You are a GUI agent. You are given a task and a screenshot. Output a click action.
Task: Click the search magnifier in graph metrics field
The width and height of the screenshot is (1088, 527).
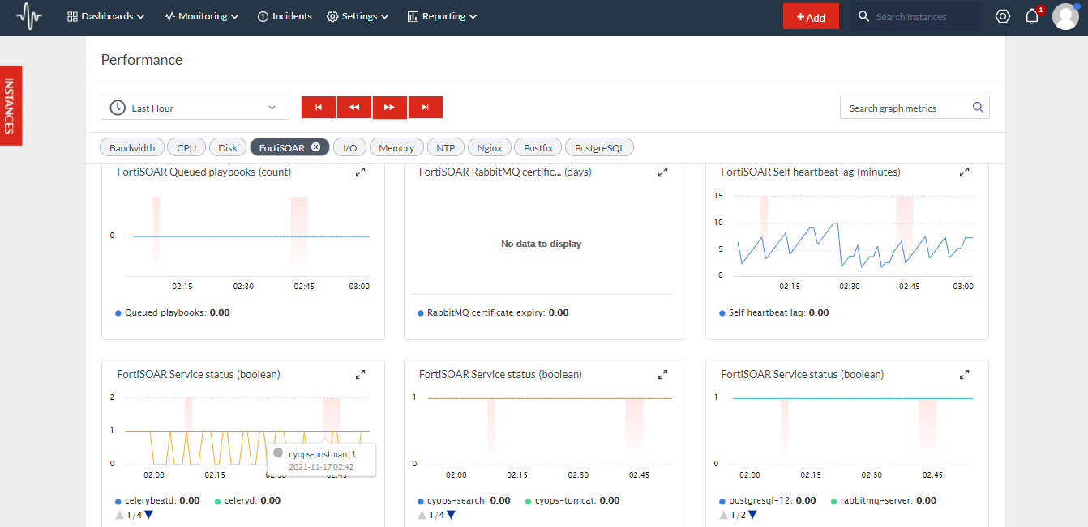pos(978,107)
